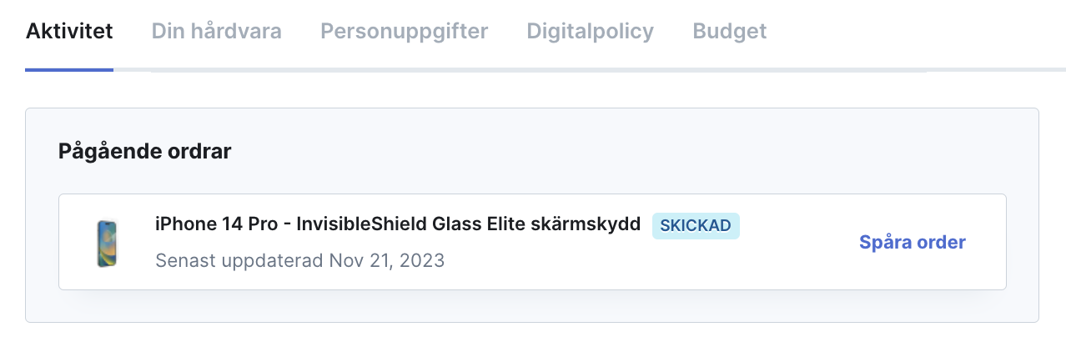Show the Budget tab
The height and width of the screenshot is (347, 1066).
[730, 32]
